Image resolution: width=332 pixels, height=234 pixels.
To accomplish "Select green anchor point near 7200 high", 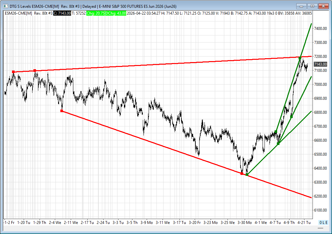I will click(x=300, y=58).
